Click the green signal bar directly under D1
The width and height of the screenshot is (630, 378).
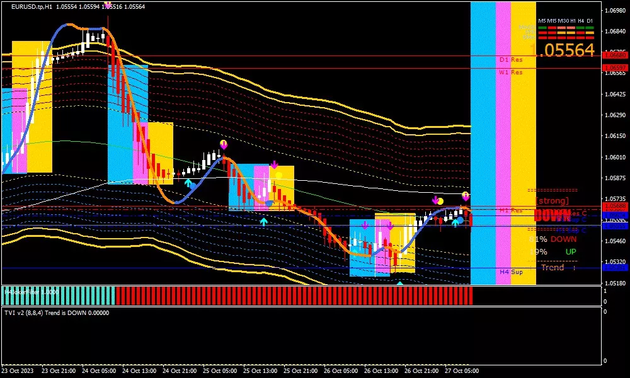pos(590,28)
